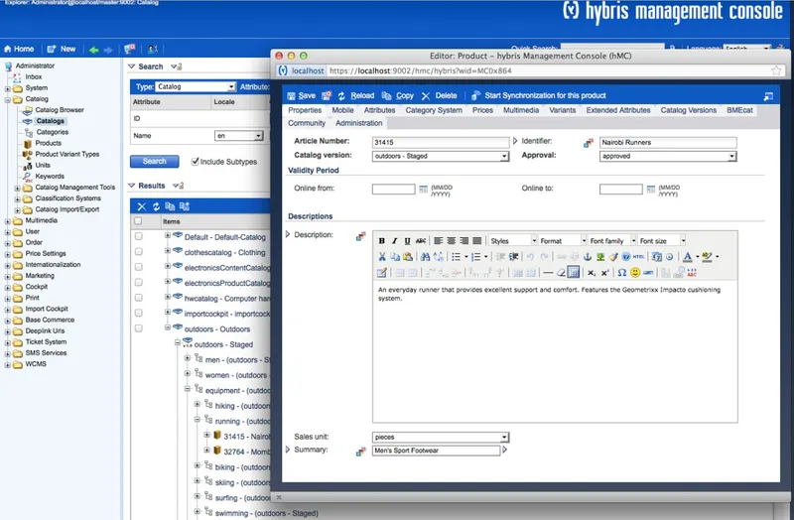Check the outdoors - Outdoors row checkbox
The width and height of the screenshot is (794, 520).
click(x=139, y=328)
